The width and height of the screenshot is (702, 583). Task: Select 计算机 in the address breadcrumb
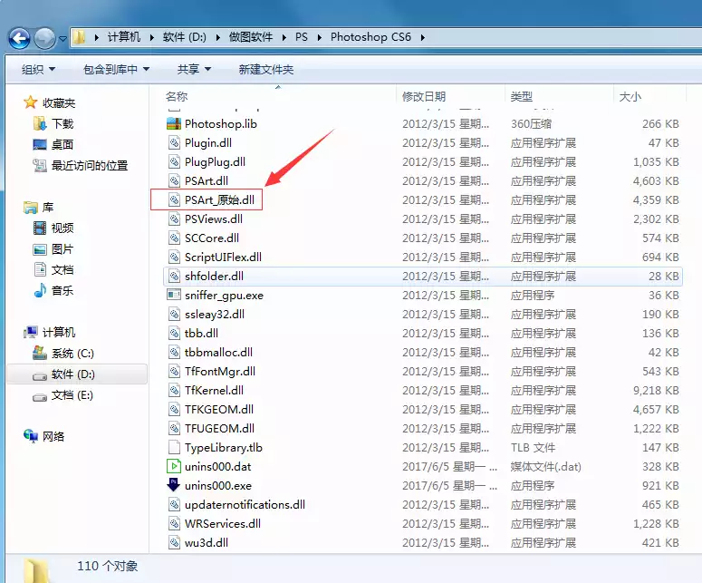tap(124, 37)
